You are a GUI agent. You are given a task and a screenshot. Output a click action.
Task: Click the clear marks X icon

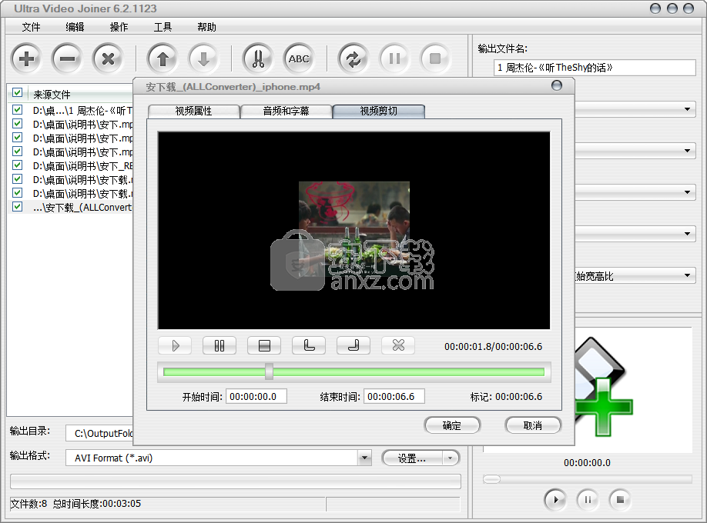398,345
